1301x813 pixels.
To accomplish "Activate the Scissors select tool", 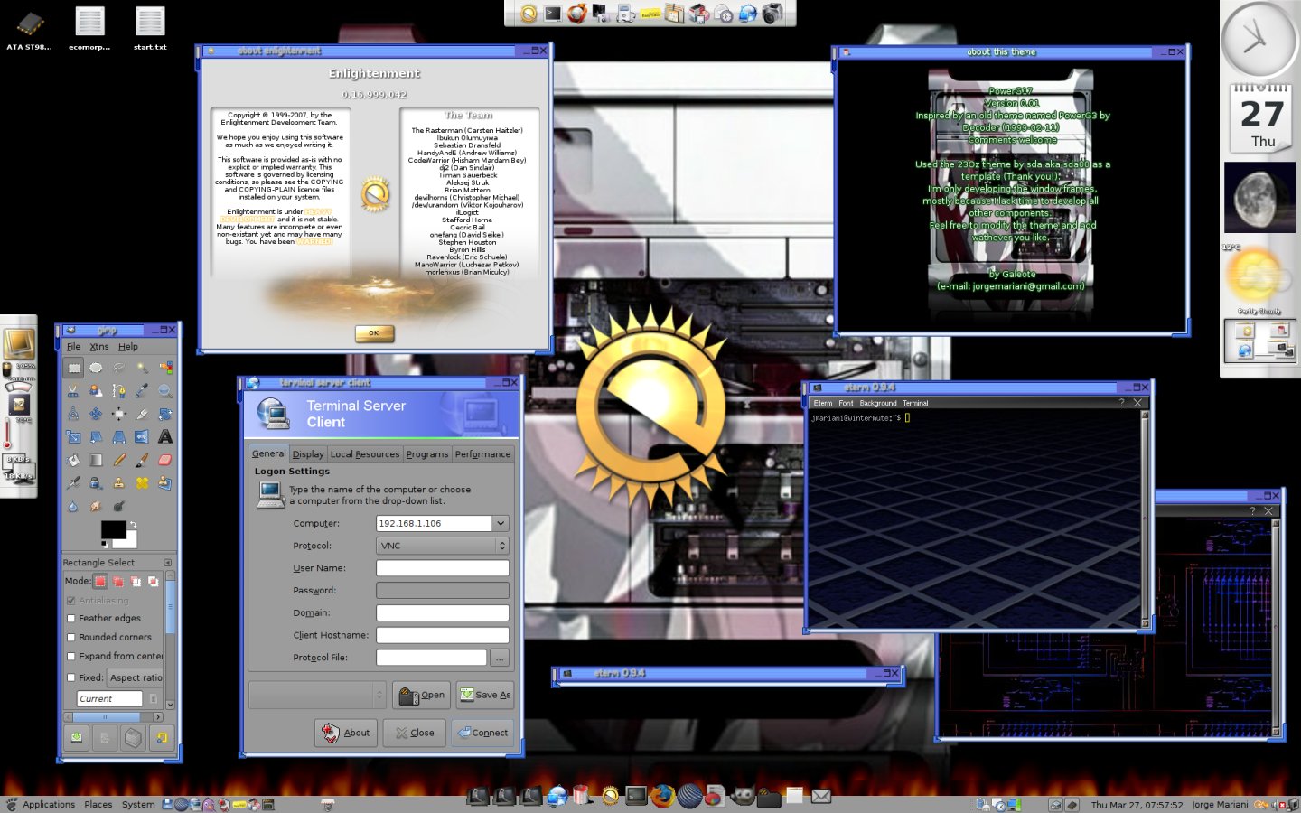I will (x=73, y=391).
